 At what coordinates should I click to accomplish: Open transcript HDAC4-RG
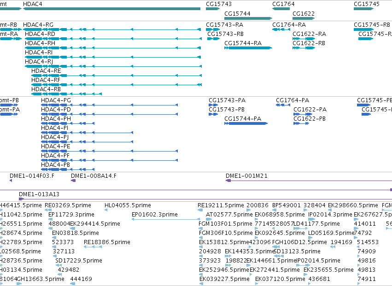coord(112,29)
